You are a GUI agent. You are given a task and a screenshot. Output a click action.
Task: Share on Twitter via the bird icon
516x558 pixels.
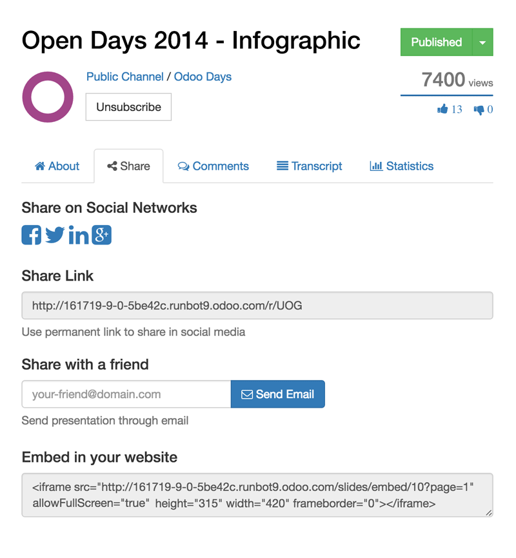[55, 235]
